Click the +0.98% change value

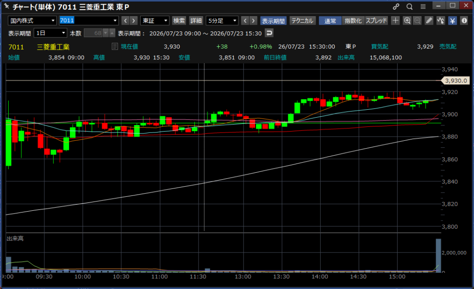tap(261, 47)
